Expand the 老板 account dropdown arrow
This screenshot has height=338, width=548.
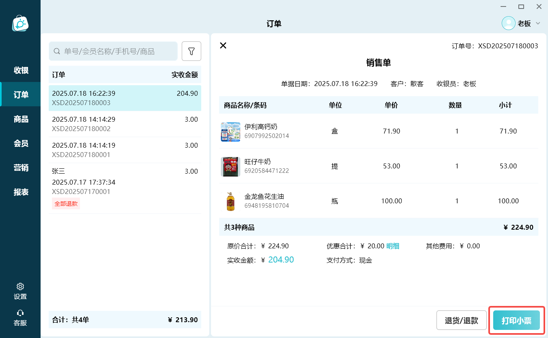click(538, 24)
